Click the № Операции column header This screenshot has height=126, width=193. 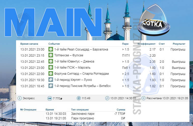(28, 110)
